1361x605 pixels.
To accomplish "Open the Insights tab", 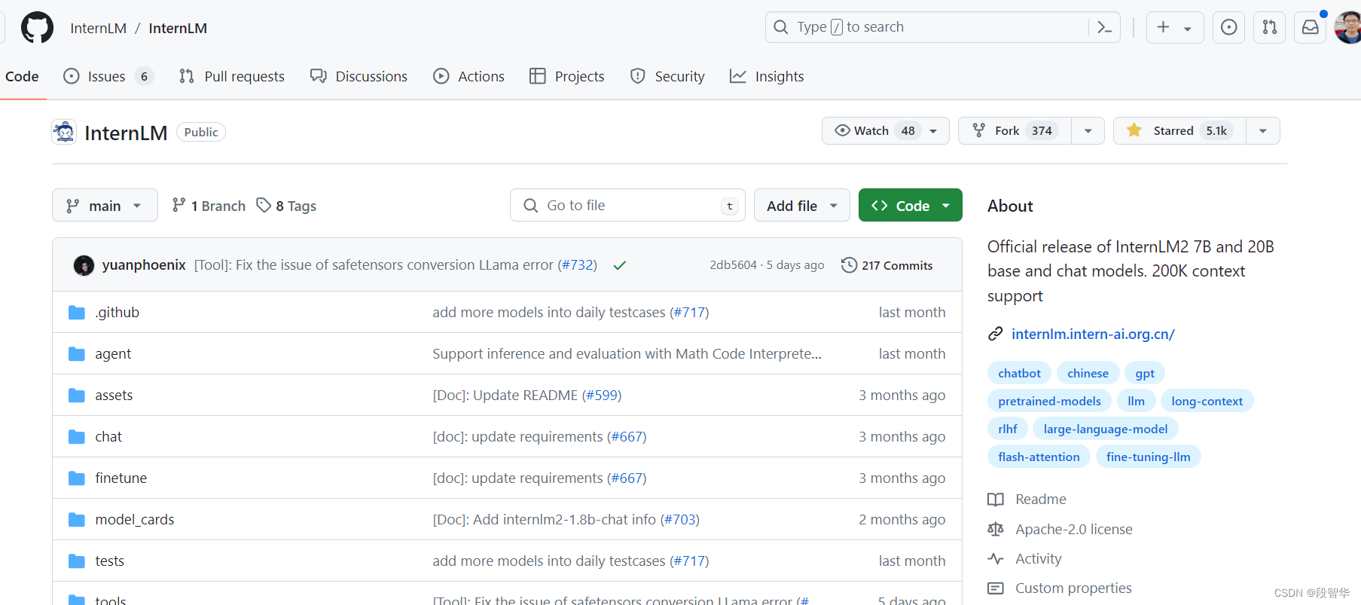I will point(767,77).
